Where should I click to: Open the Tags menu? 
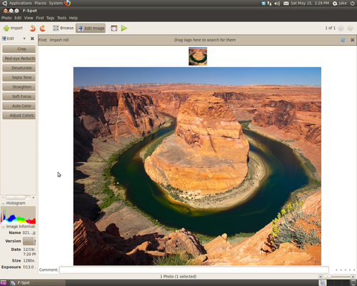[50, 18]
